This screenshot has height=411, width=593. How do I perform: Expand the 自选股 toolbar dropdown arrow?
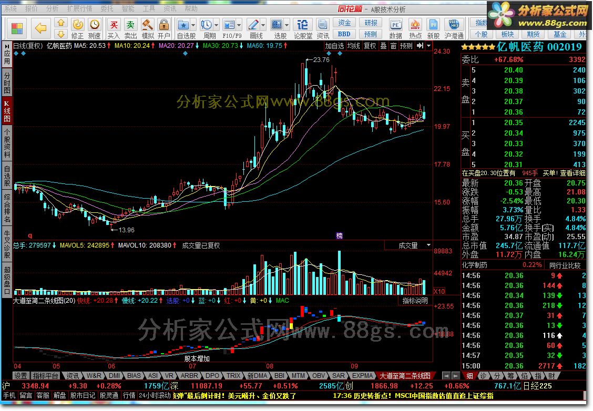click(193, 25)
